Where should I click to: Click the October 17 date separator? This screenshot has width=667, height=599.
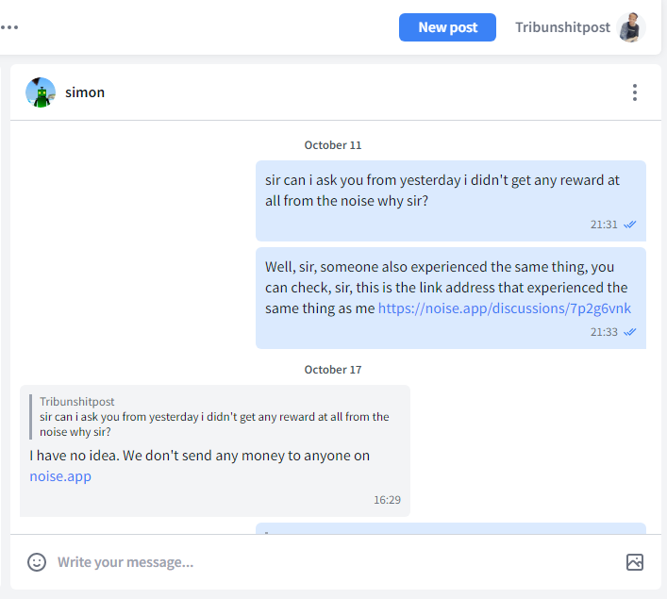[x=333, y=370]
